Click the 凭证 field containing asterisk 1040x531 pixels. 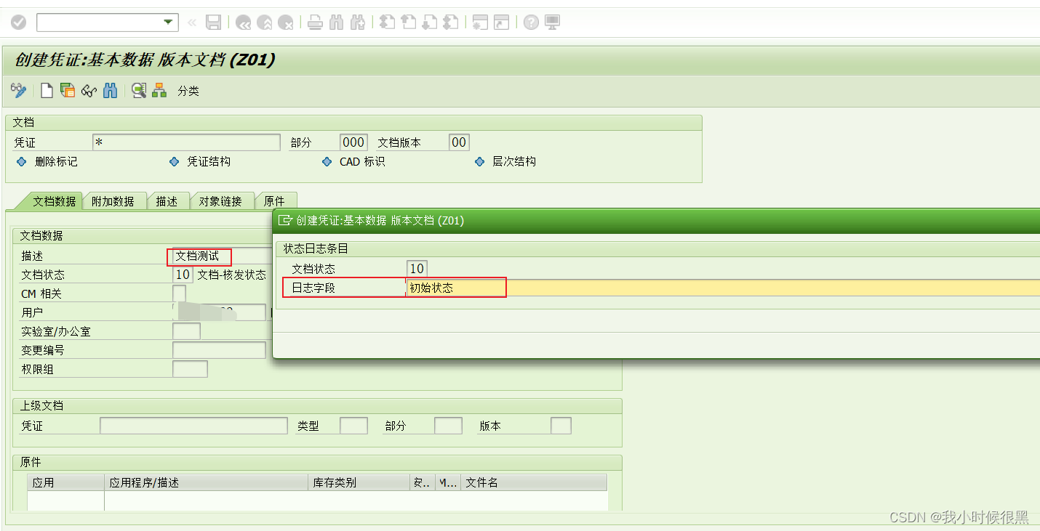[x=186, y=142]
